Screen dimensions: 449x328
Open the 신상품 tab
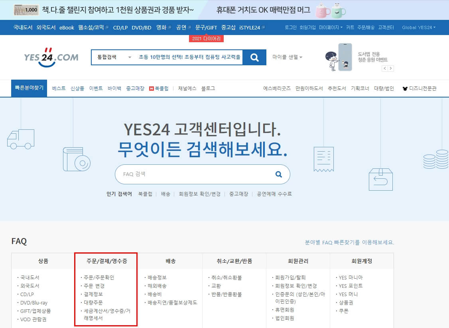point(77,88)
